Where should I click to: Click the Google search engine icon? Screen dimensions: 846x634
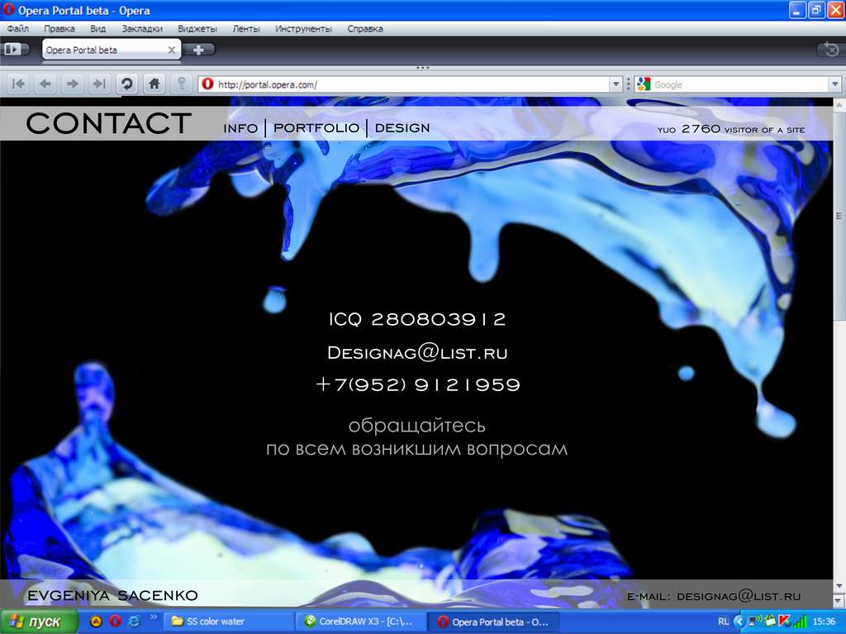point(643,84)
